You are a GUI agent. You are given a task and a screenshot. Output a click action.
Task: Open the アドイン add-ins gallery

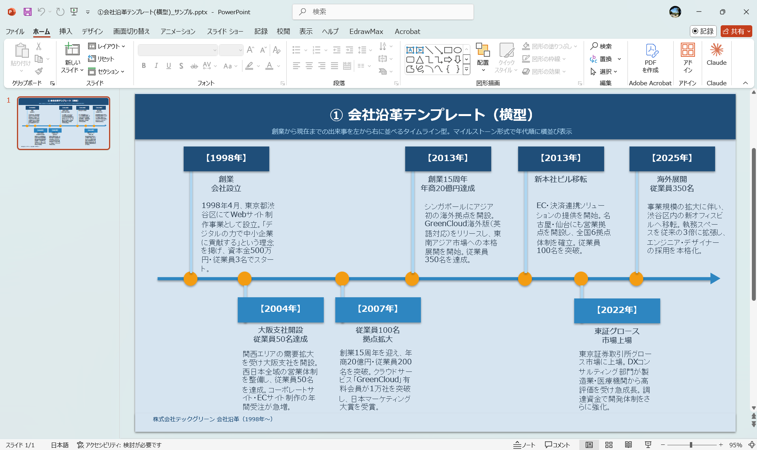coord(688,58)
